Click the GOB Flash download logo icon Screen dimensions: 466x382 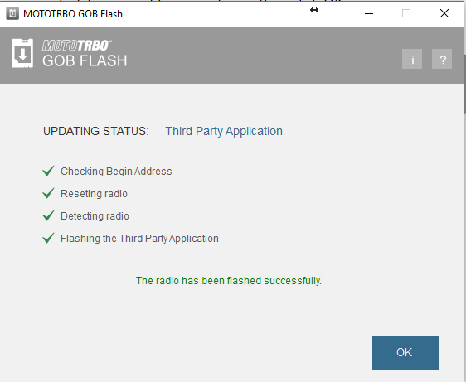tap(22, 53)
